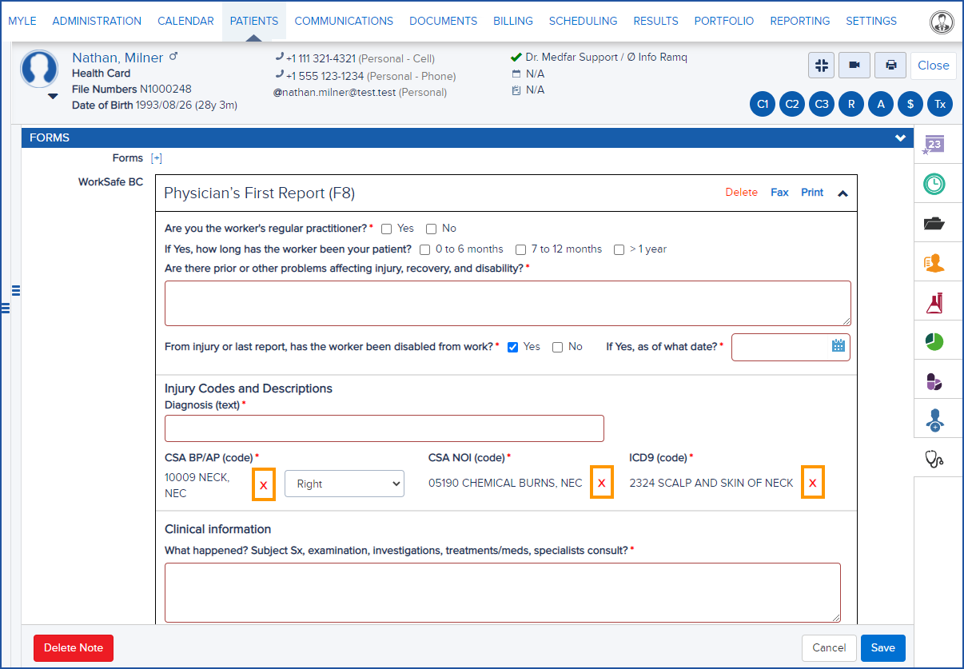Viewport: 964px width, 669px height.
Task: Click the Tx circle button
Action: [x=939, y=104]
